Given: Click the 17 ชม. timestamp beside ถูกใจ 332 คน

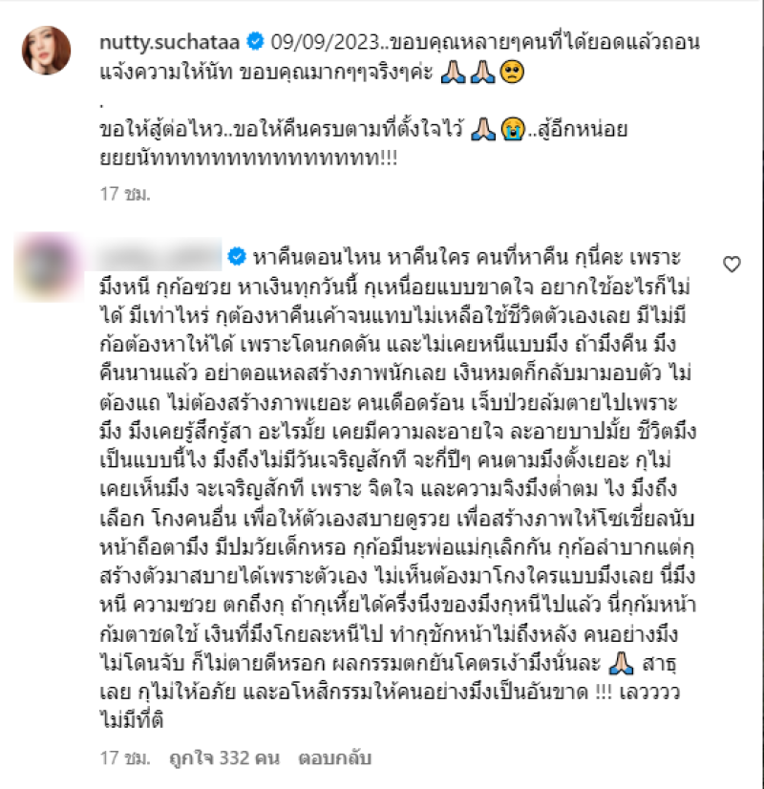Looking at the screenshot, I should (125, 757).
